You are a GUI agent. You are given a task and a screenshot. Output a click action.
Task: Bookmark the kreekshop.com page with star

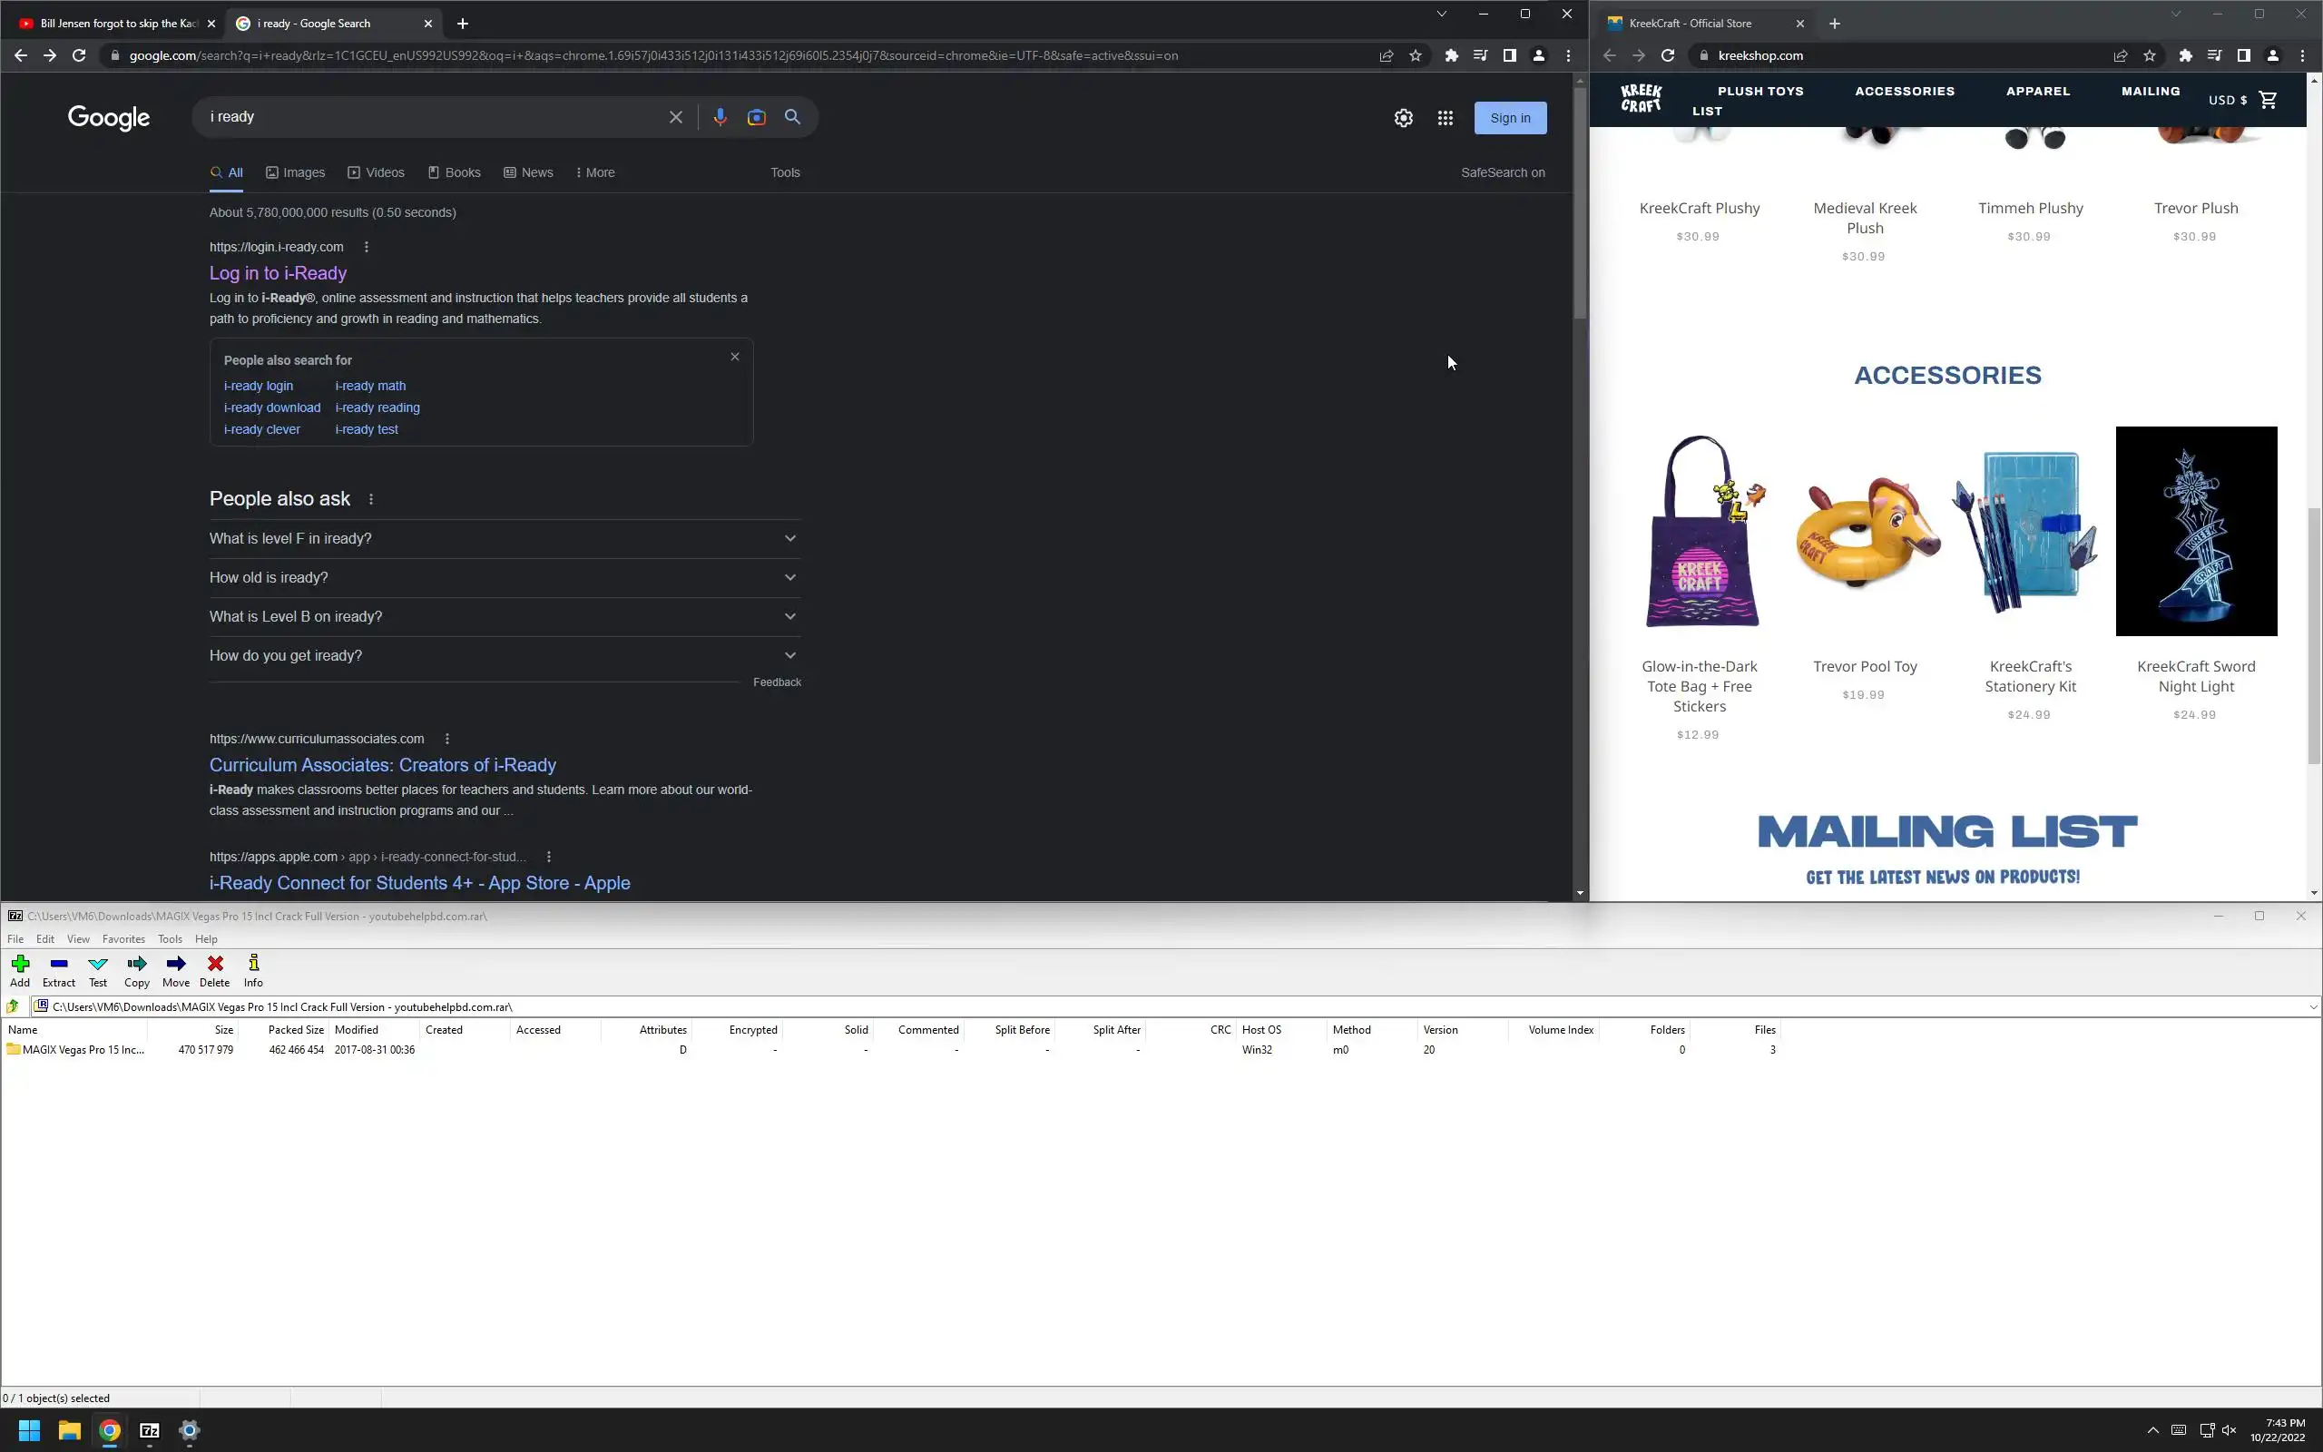[2150, 55]
